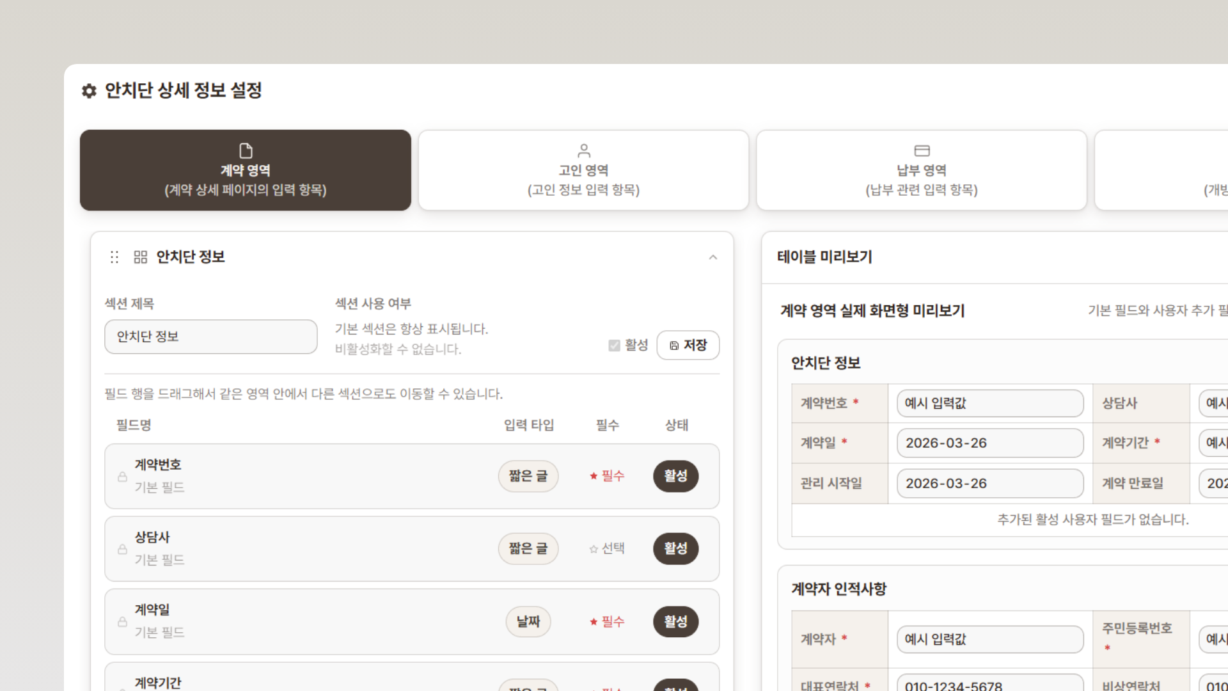The width and height of the screenshot is (1228, 691).
Task: Open 짧은 글 input type for 계약번호
Action: point(528,476)
